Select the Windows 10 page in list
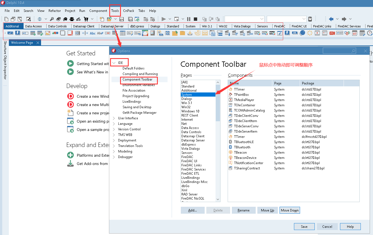The height and width of the screenshot is (235, 373). (190, 111)
